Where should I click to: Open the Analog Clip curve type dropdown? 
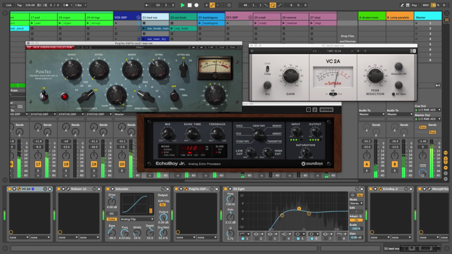coord(137,219)
